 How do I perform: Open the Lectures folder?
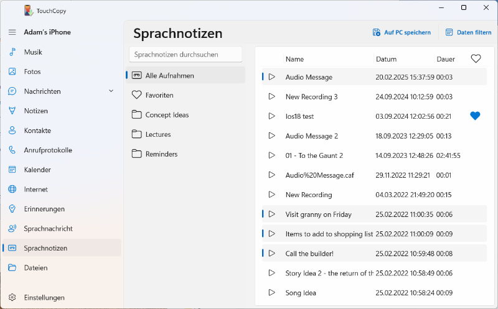pos(157,134)
